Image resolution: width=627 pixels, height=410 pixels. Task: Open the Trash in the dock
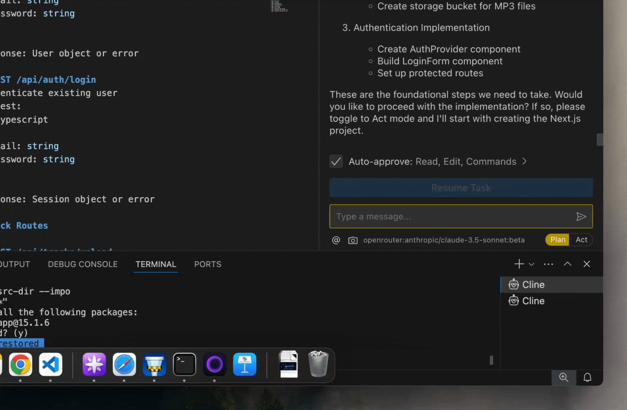(318, 364)
